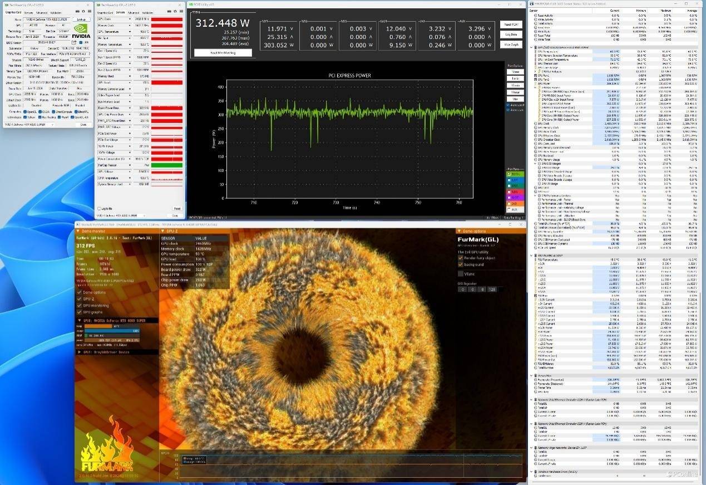Toggle Log to file checkbox in GPU-Z
706x485 pixels.
[x=99, y=209]
